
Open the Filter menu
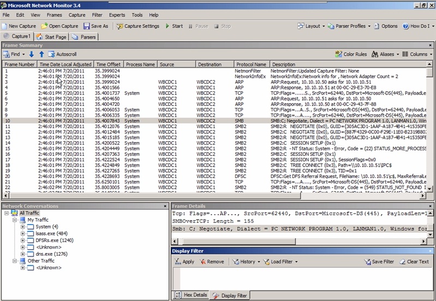tap(97, 15)
